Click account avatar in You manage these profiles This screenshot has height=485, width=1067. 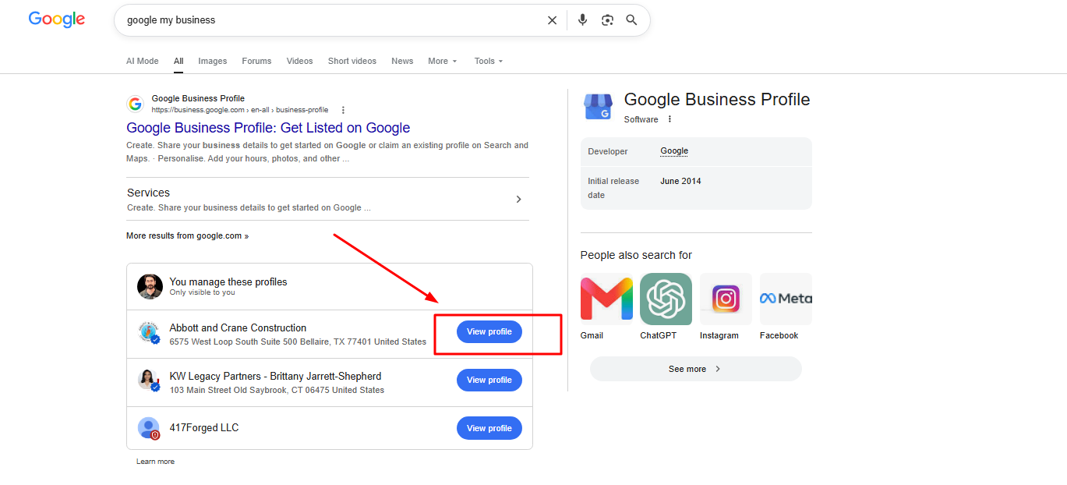(x=150, y=286)
